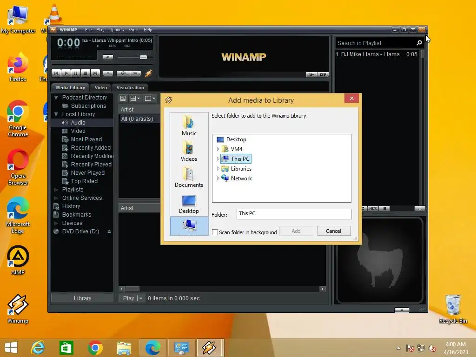Image resolution: width=476 pixels, height=357 pixels.
Task: Click Winamp's Stop button
Action: pyautogui.click(x=86, y=73)
